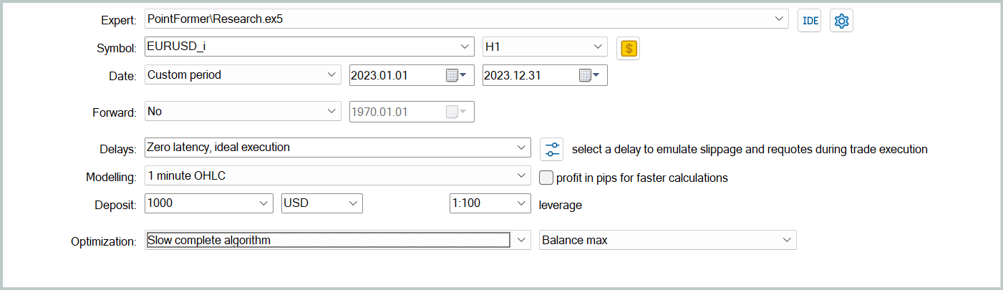This screenshot has height=290, width=1003.
Task: Click the Delays: label
Action: pyautogui.click(x=117, y=150)
